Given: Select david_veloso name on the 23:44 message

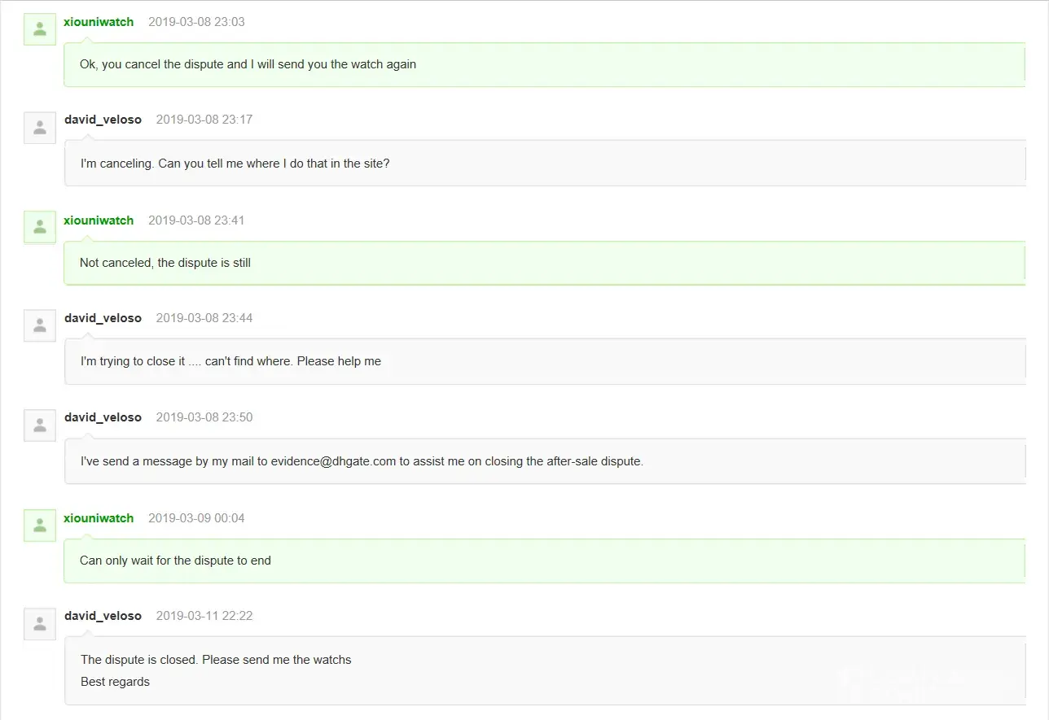Looking at the screenshot, I should 103,318.
